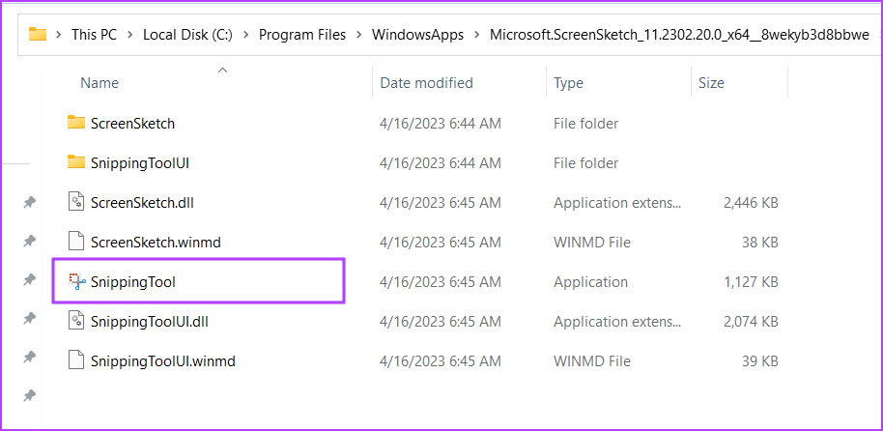Click date modified of ScreenSketch folder
The width and height of the screenshot is (883, 431).
click(441, 123)
